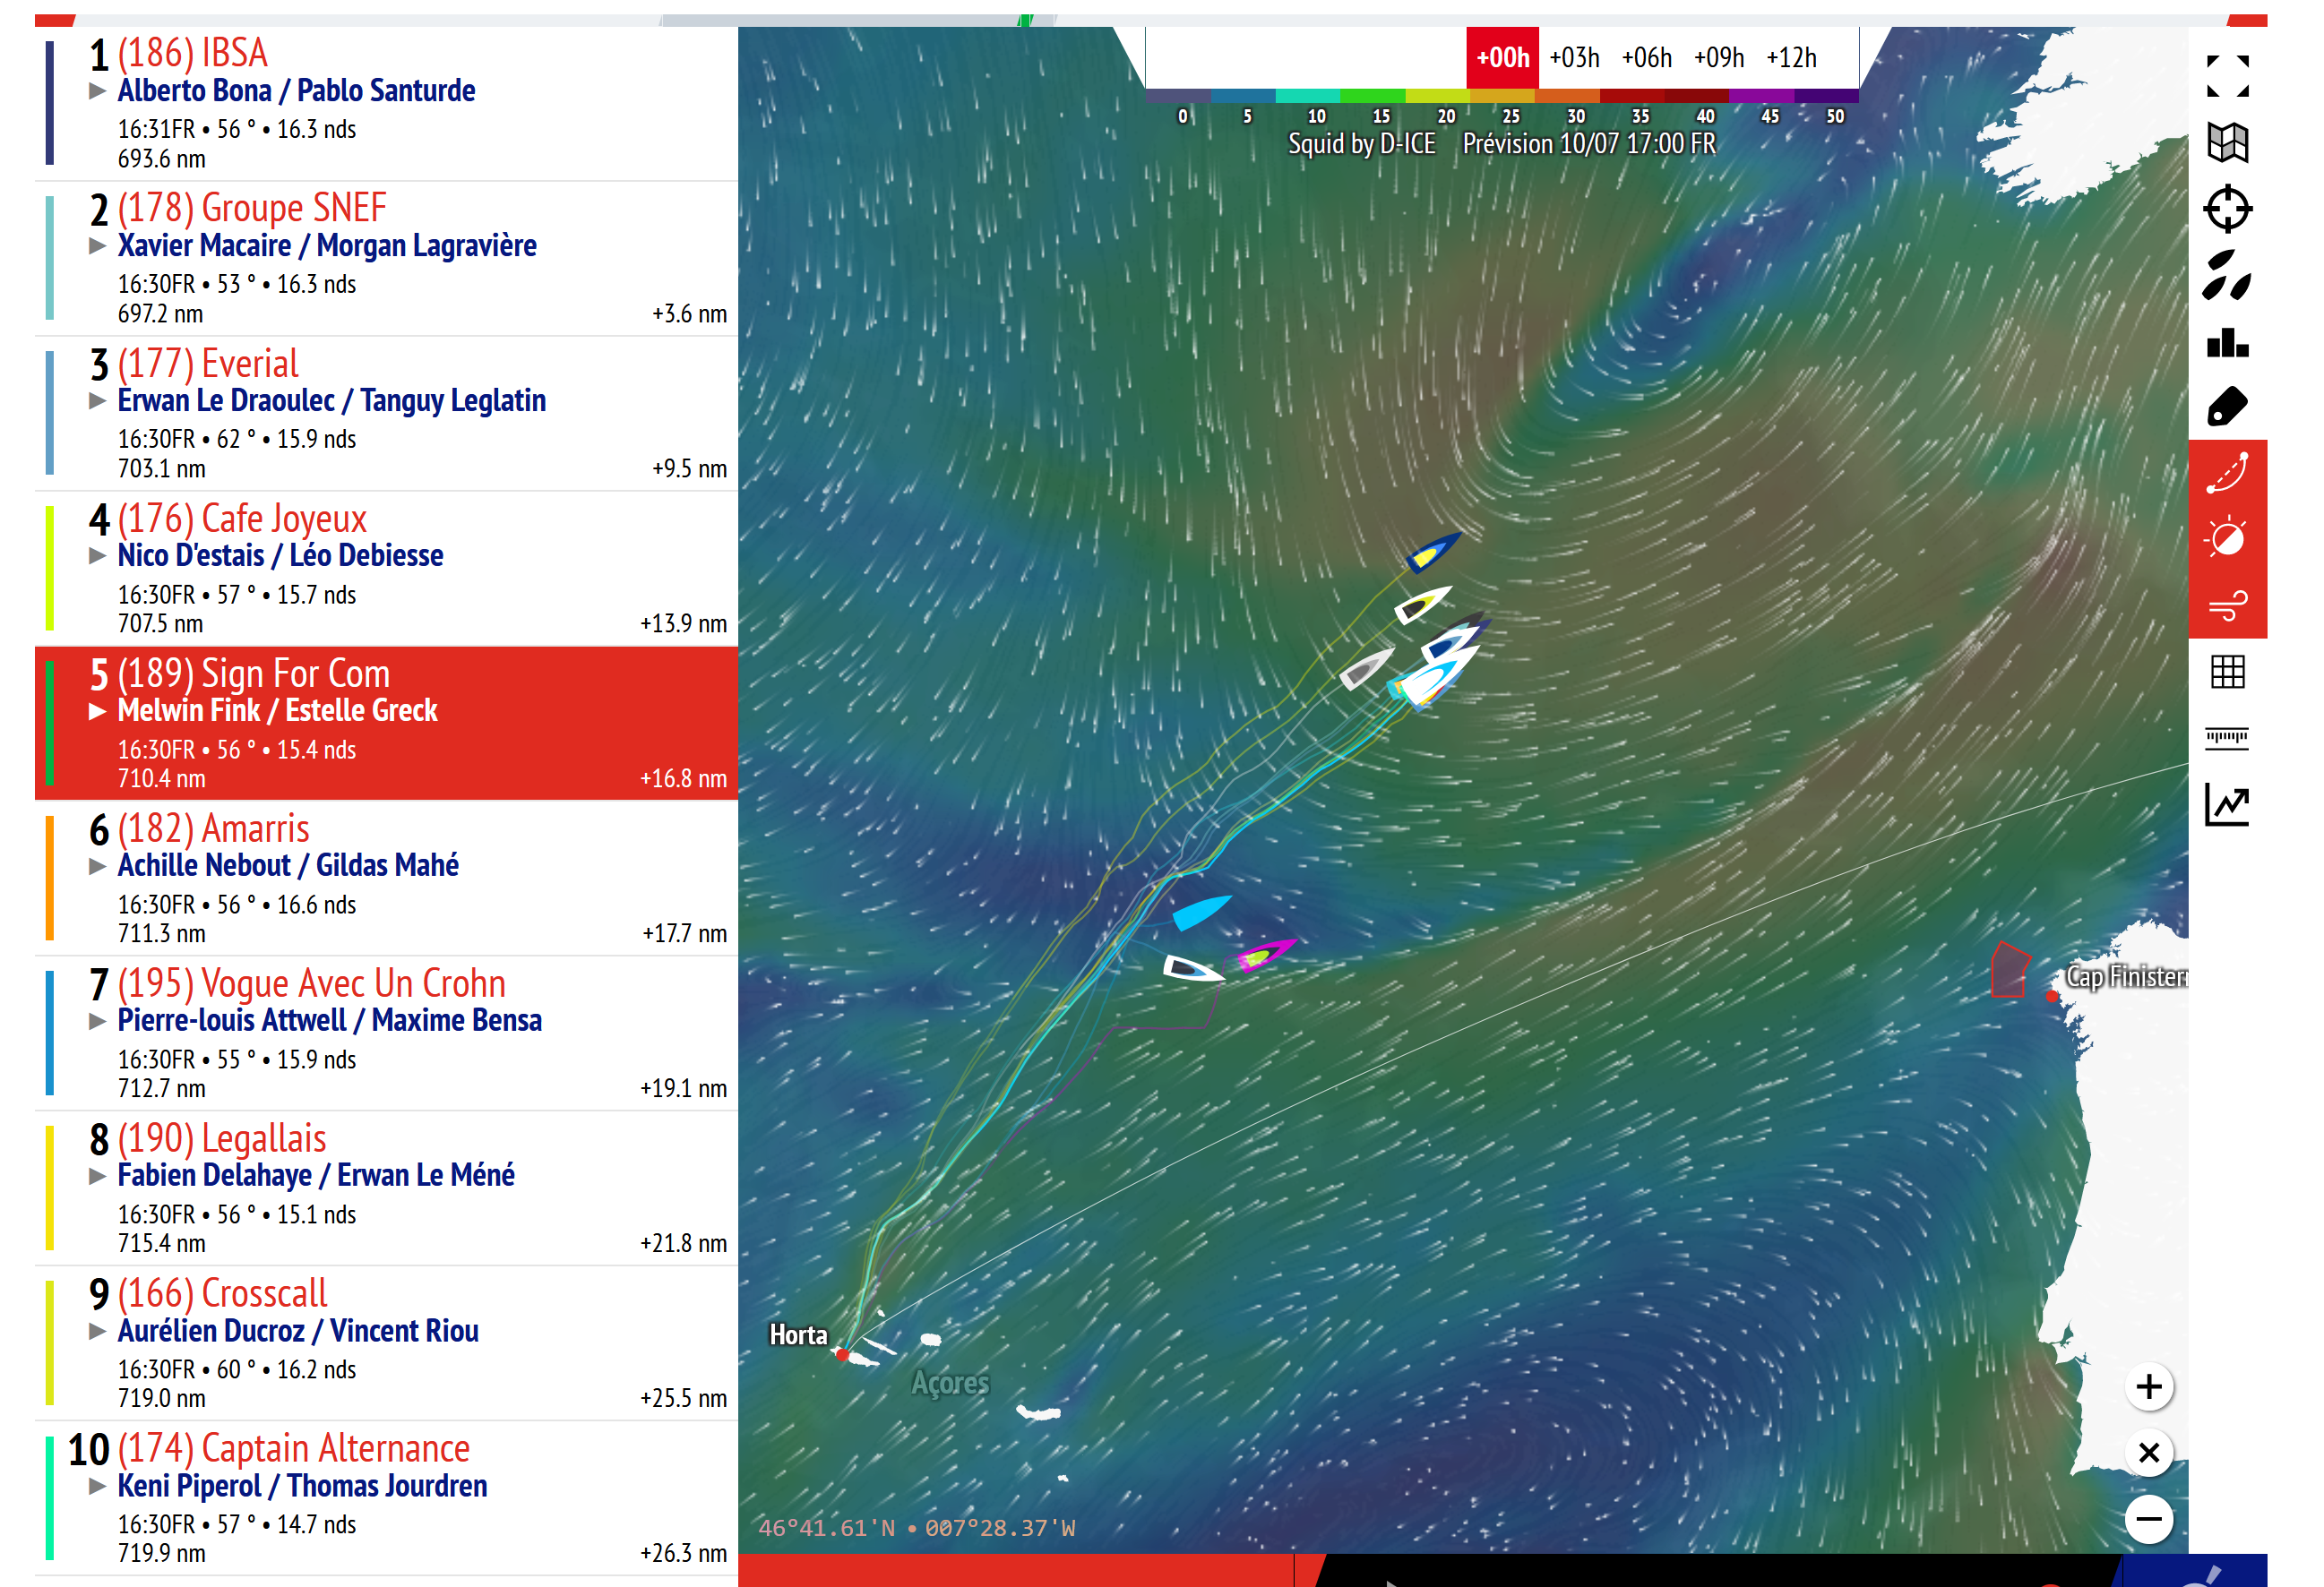
Task: Zoom out with the minus button
Action: point(2148,1520)
